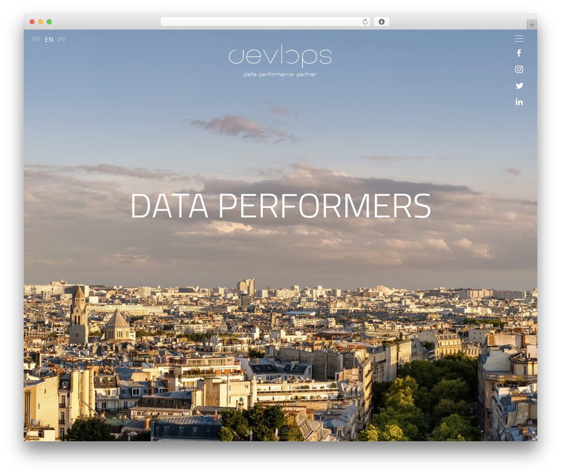Close the browser window with red button
This screenshot has height=475, width=561.
(32, 22)
